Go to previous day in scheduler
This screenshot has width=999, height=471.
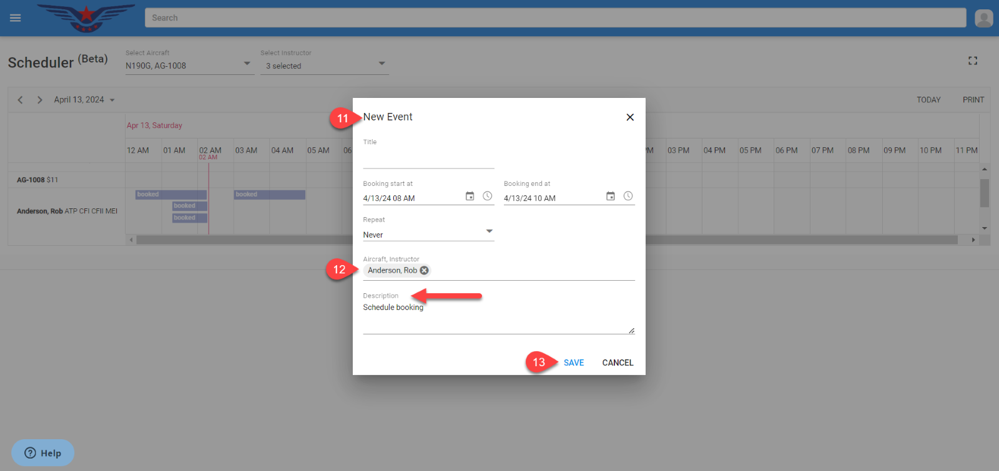tap(20, 100)
